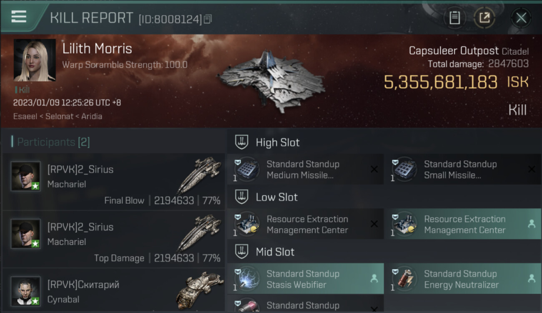Click the clipboard copy report icon
The height and width of the screenshot is (313, 542).
454,18
